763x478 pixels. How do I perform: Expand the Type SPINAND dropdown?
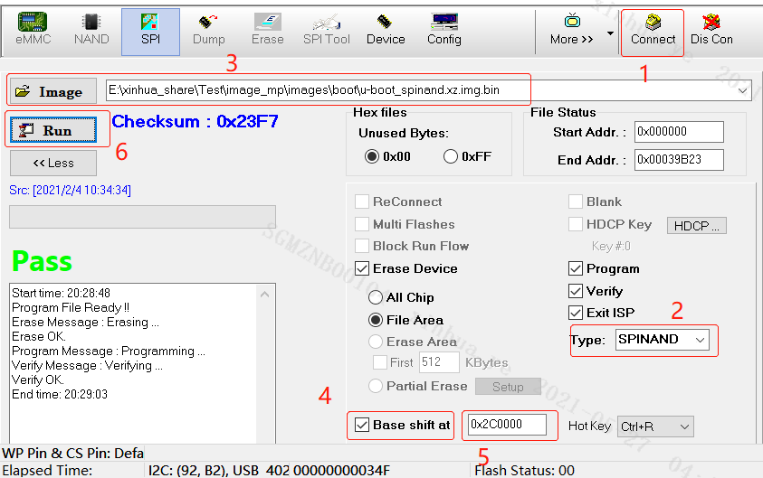point(698,340)
